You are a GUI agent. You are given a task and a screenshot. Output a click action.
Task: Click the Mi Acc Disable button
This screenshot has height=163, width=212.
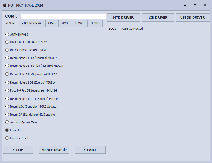tap(54, 150)
